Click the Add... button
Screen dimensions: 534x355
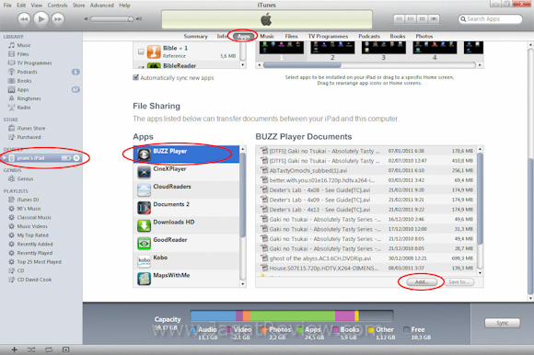click(x=422, y=282)
